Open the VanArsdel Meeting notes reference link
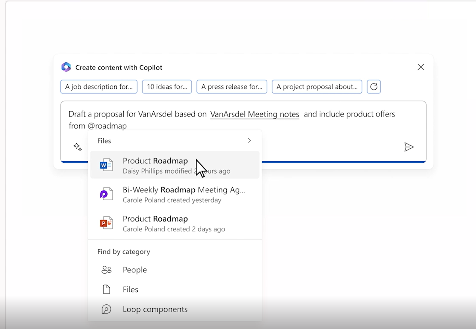 255,114
